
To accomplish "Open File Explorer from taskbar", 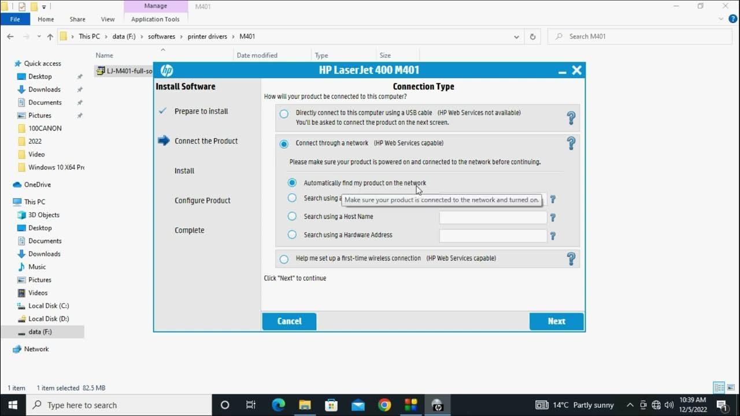I will pyautogui.click(x=305, y=405).
